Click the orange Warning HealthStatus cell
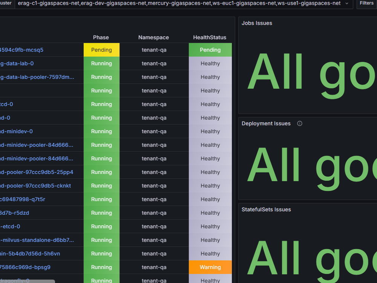 210,267
